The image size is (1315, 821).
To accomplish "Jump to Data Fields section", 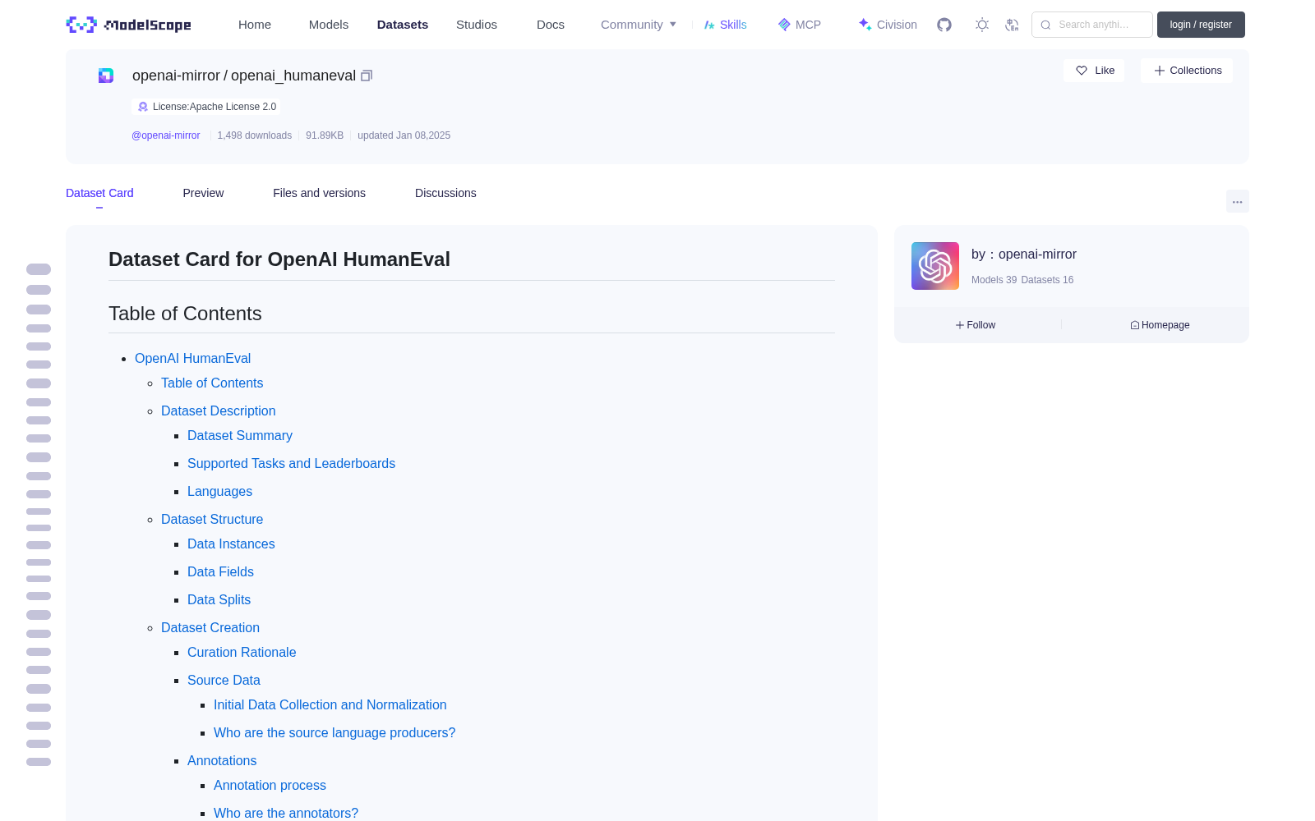I will [x=220, y=571].
